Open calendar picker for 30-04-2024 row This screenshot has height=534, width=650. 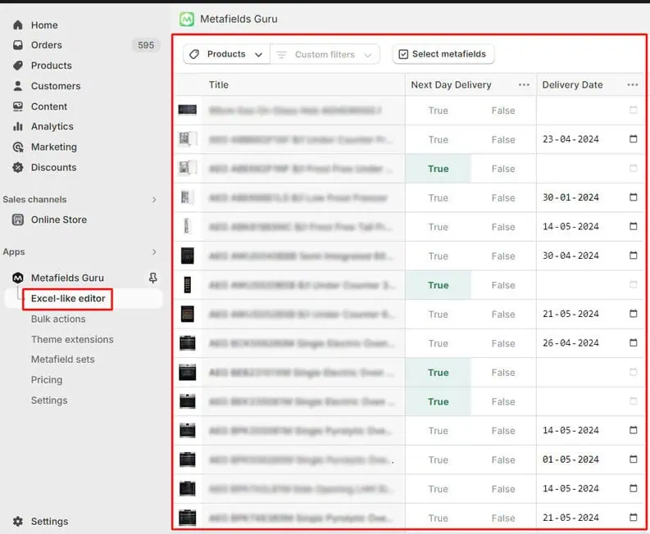click(633, 256)
